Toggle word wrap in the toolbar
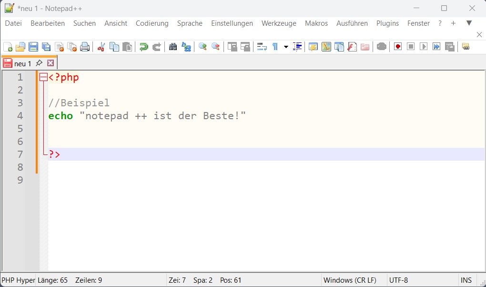Viewport: 486px width, 287px height. (x=262, y=47)
